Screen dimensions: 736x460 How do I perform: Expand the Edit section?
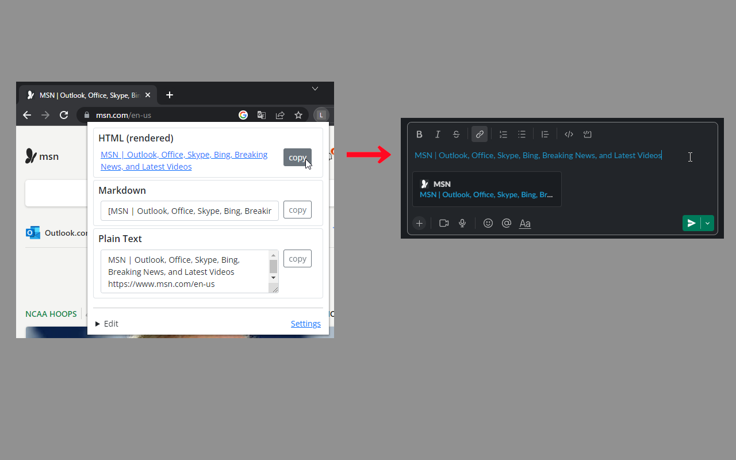tap(106, 323)
